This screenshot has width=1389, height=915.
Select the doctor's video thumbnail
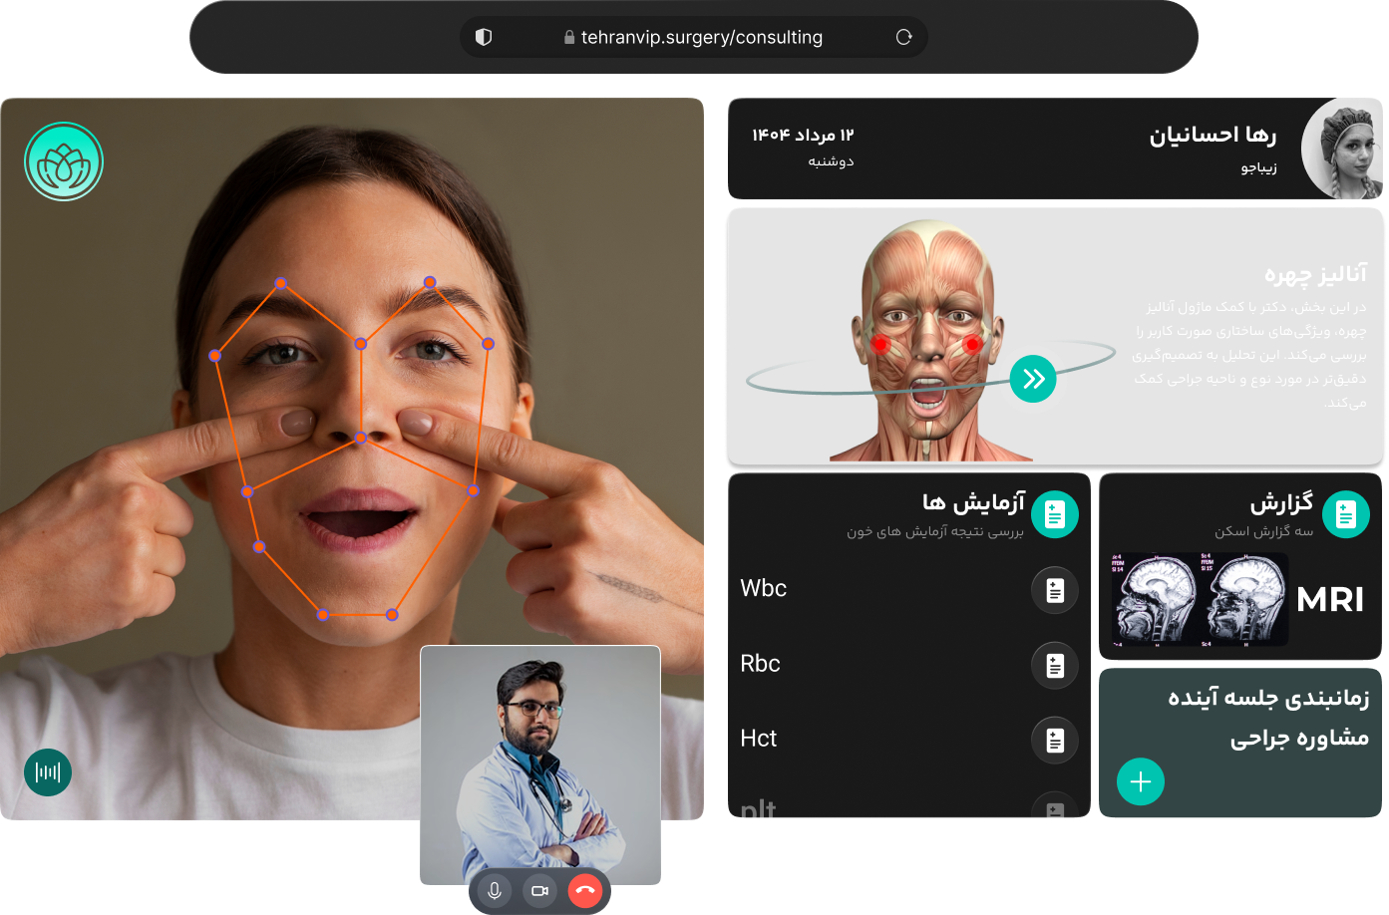coord(539,762)
